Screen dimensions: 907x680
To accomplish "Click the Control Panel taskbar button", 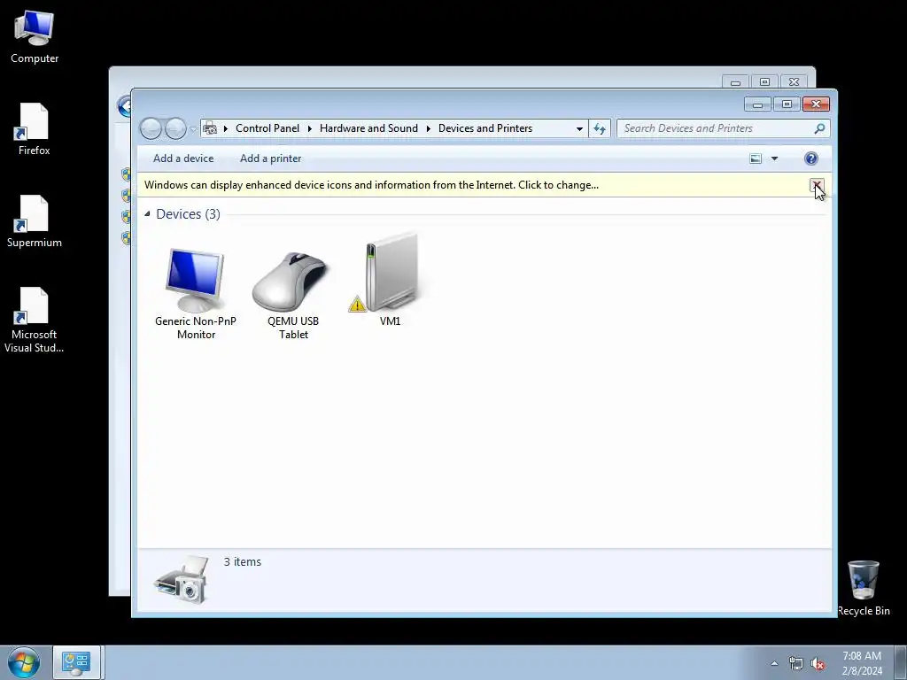I will (77, 662).
